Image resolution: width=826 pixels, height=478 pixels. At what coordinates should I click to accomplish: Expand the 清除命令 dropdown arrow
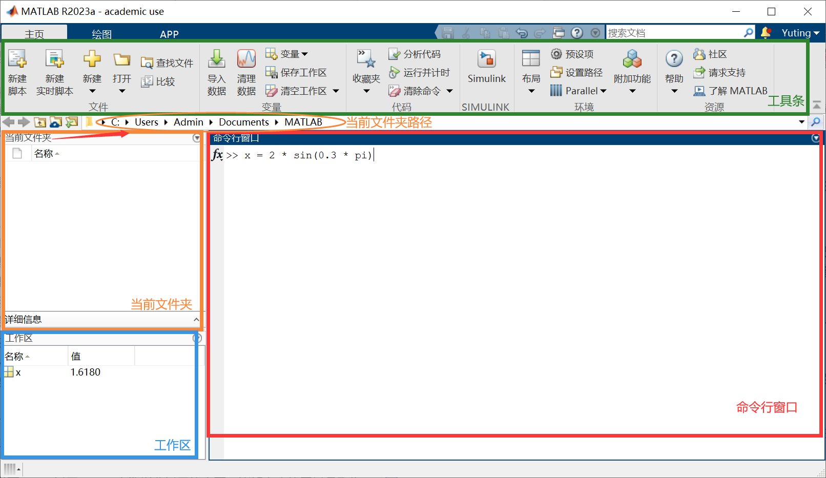pos(450,91)
